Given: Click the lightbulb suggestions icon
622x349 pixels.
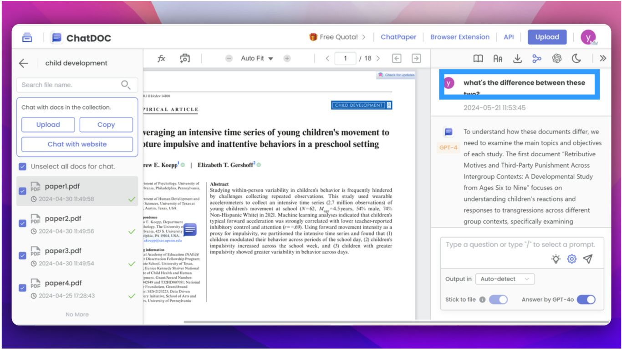Looking at the screenshot, I should tap(556, 259).
